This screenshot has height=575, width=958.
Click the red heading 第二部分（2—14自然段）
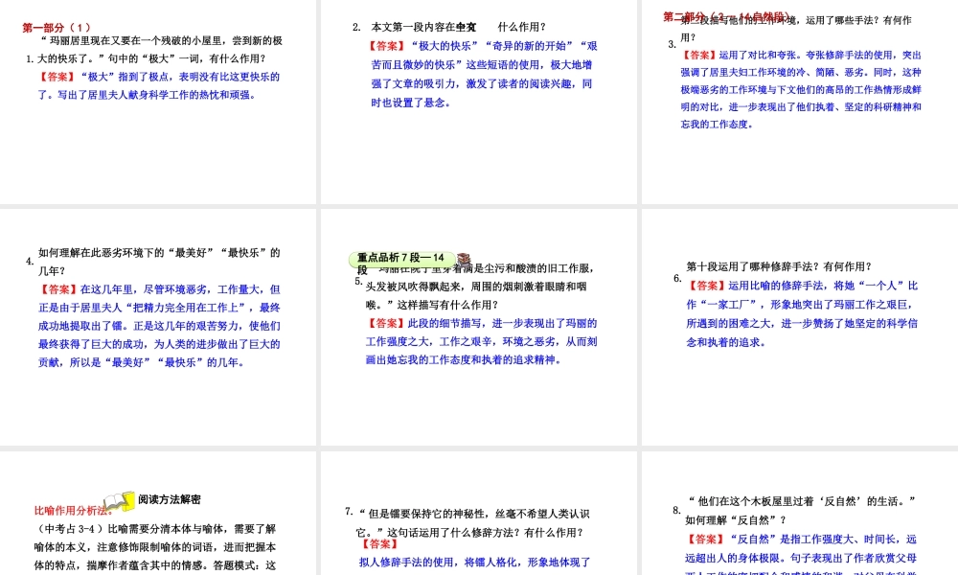(727, 16)
